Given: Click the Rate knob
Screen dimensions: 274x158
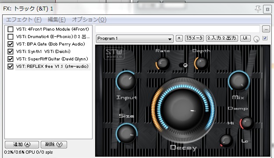Looking at the screenshot, I should pyautogui.click(x=163, y=63).
